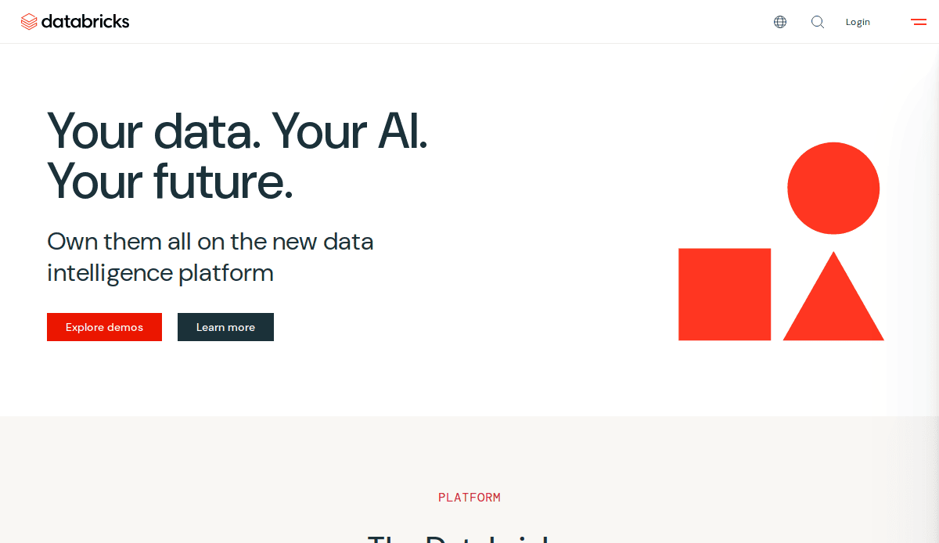This screenshot has height=543, width=939.
Task: Click the 'databricks' wordmark in the header
Action: (x=86, y=21)
